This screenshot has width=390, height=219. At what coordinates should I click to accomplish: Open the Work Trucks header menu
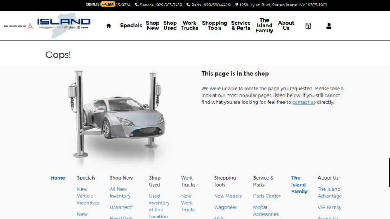(189, 26)
